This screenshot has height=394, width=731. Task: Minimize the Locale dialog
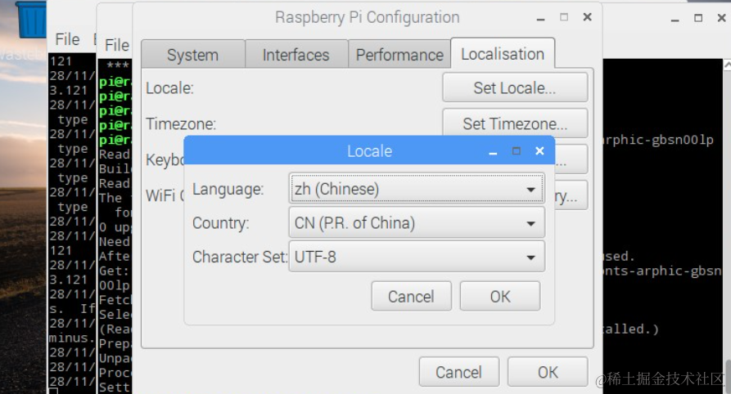pos(493,151)
